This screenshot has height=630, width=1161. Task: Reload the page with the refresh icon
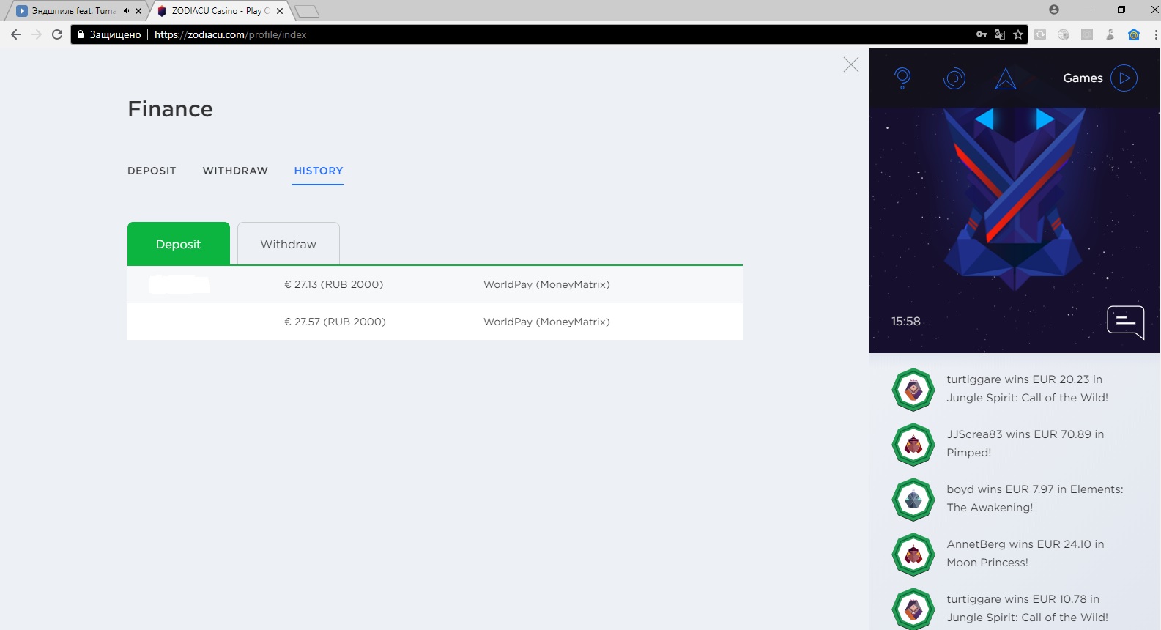[x=57, y=34]
